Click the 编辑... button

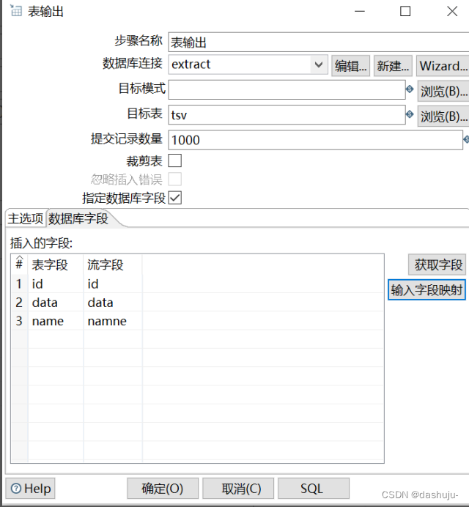click(x=350, y=66)
